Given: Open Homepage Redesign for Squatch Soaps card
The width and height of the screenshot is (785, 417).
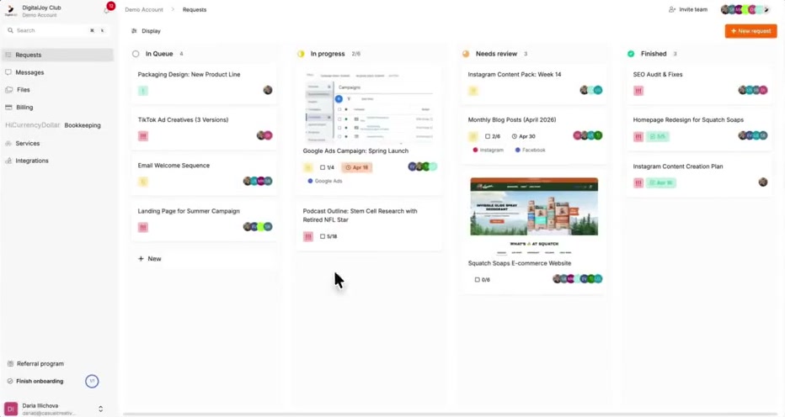Looking at the screenshot, I should tap(699, 129).
